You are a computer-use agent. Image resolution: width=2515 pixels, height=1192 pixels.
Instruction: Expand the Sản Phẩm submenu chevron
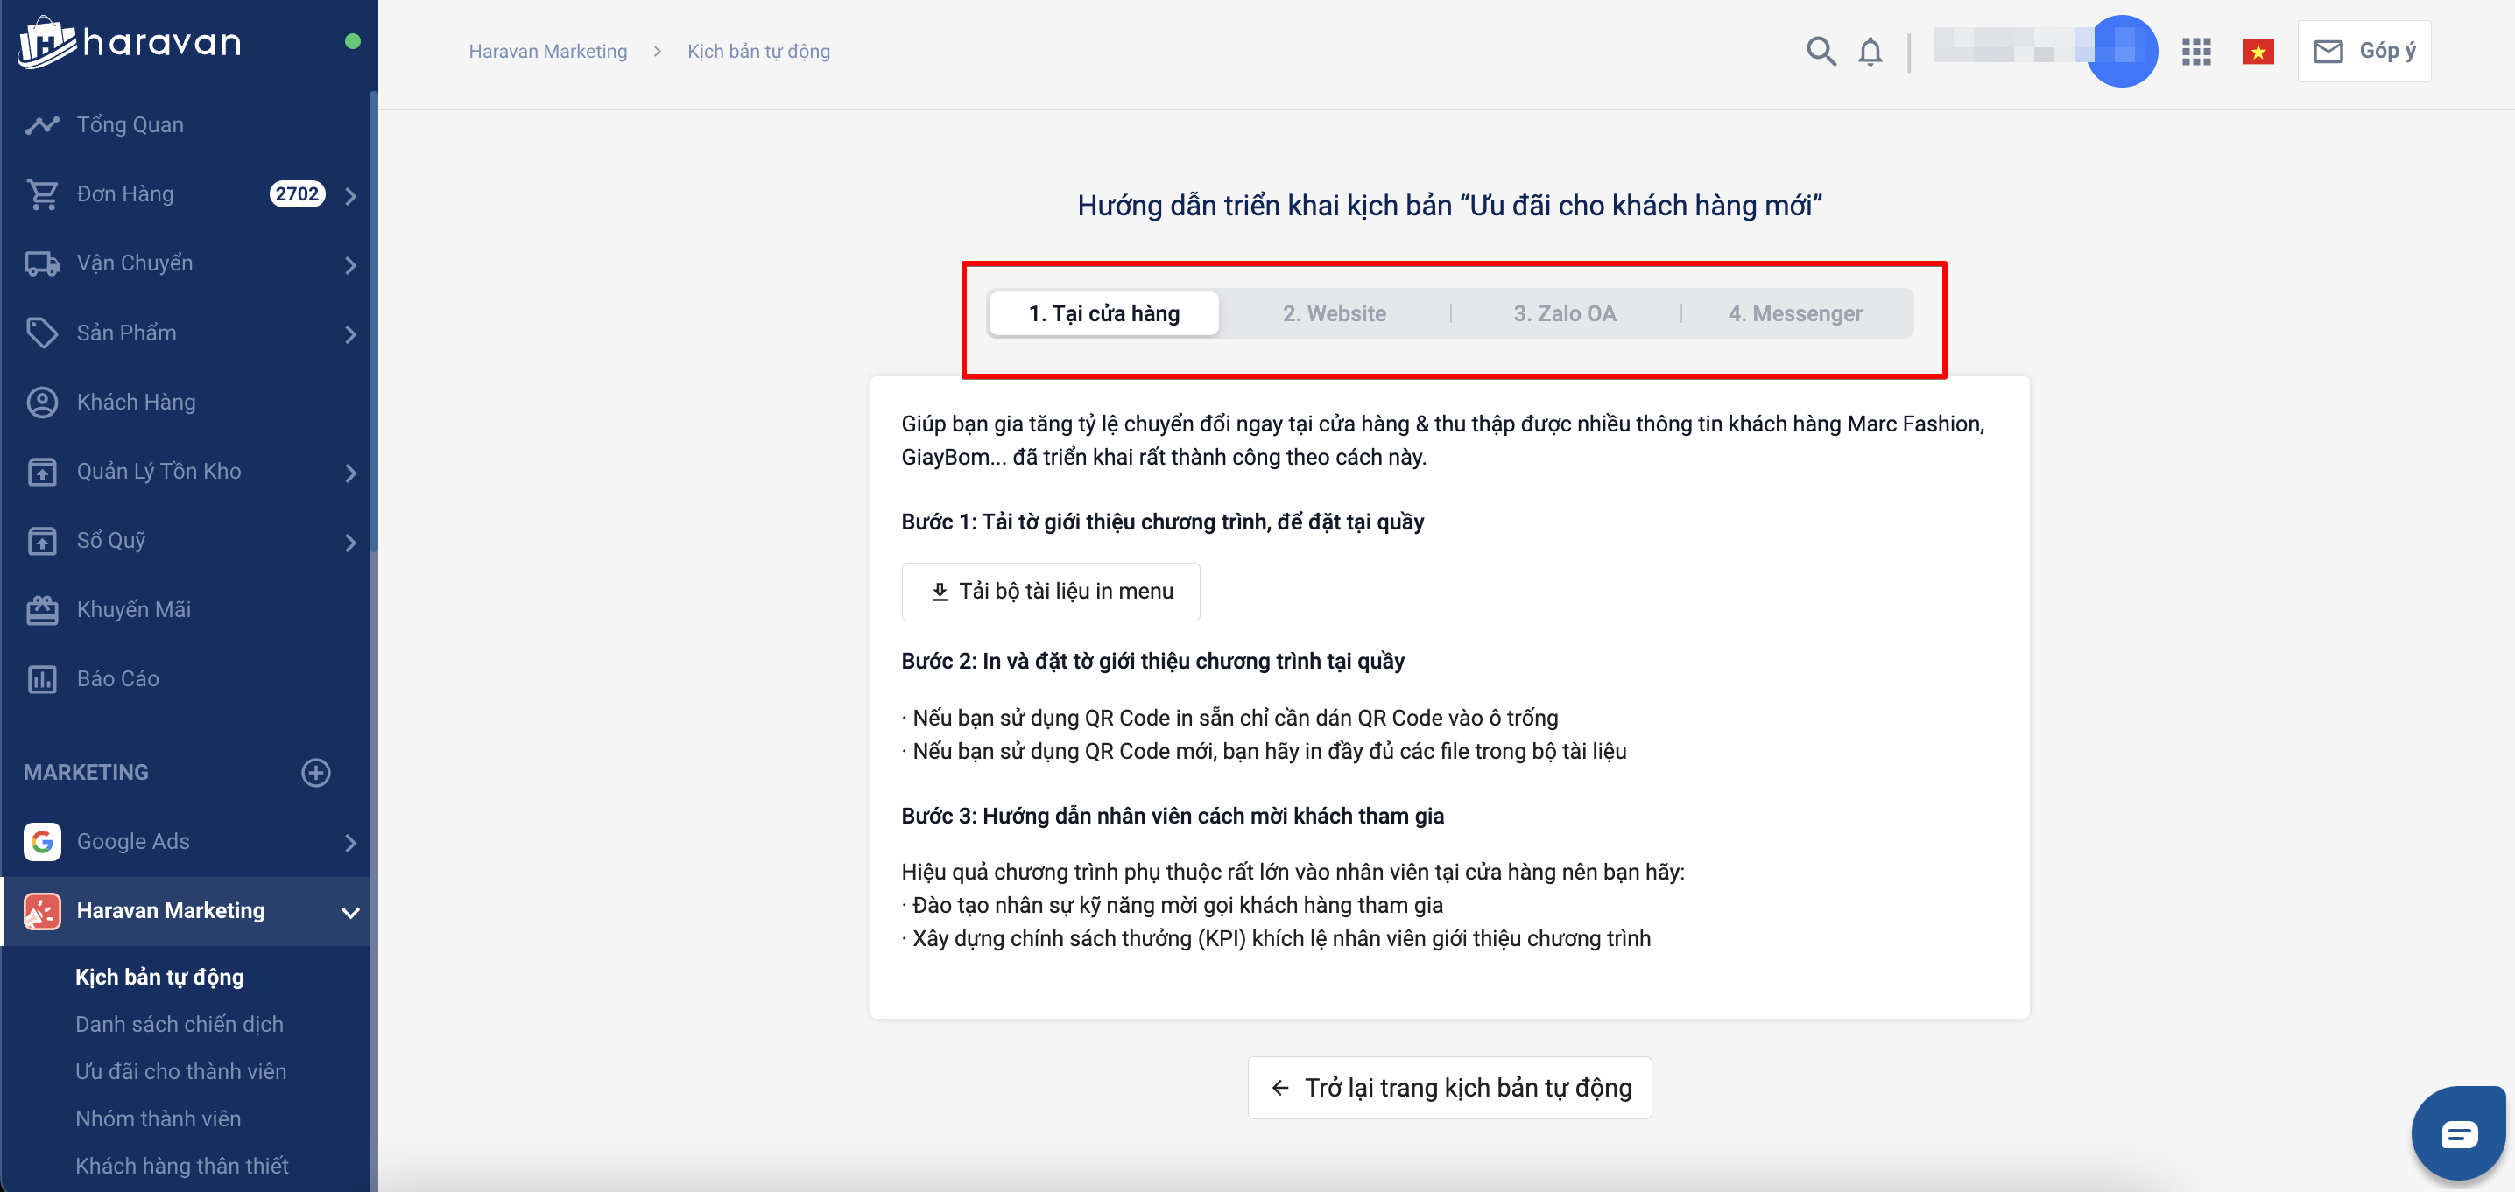[x=350, y=333]
